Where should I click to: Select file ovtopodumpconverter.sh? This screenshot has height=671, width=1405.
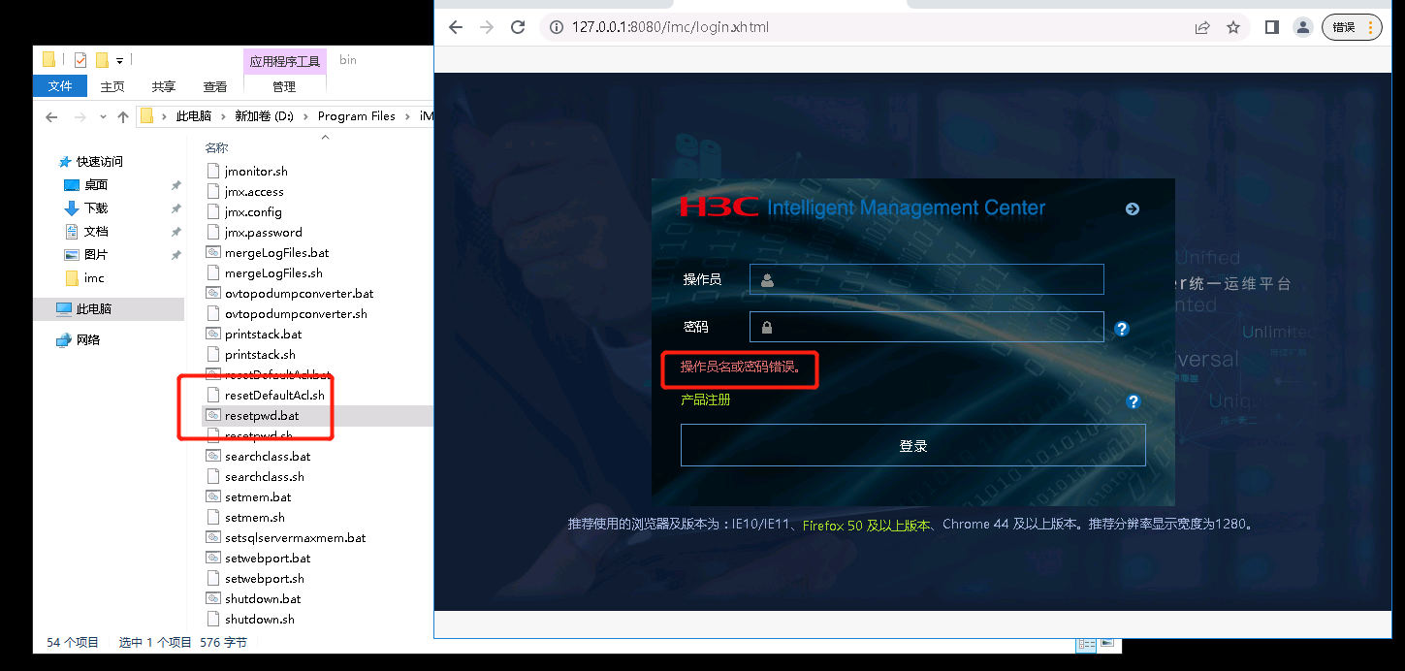pos(296,314)
